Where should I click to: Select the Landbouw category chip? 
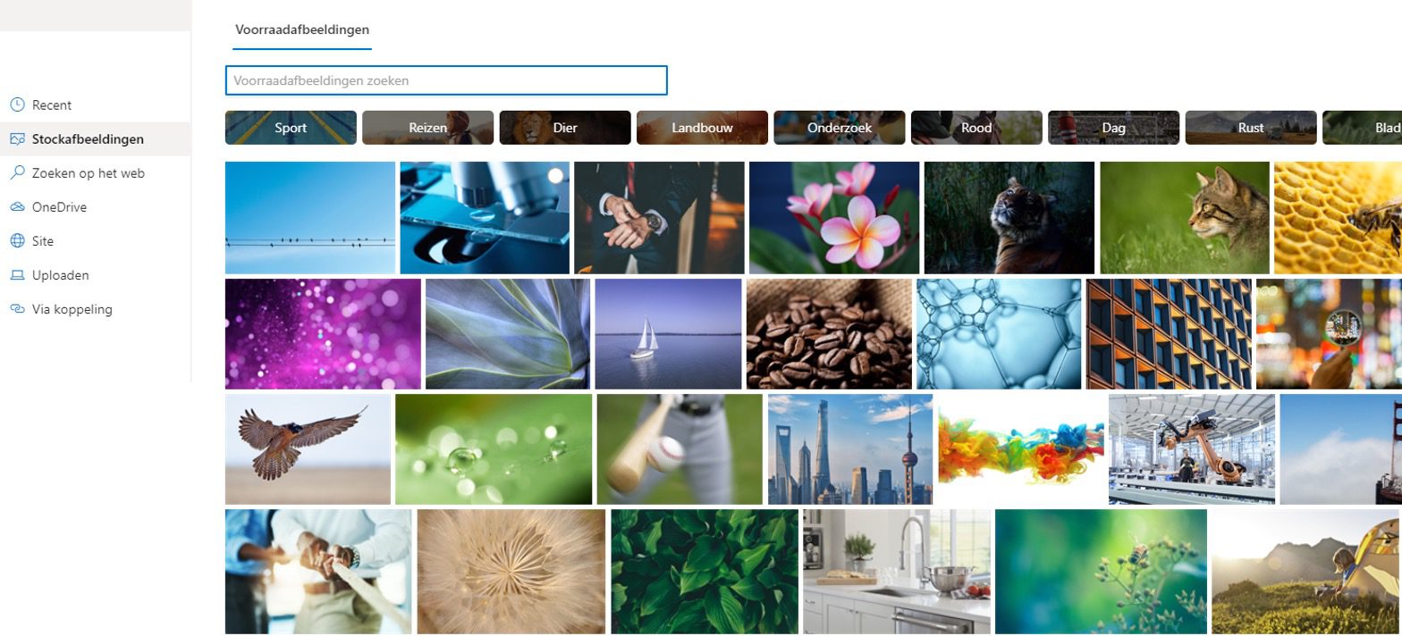tap(702, 128)
